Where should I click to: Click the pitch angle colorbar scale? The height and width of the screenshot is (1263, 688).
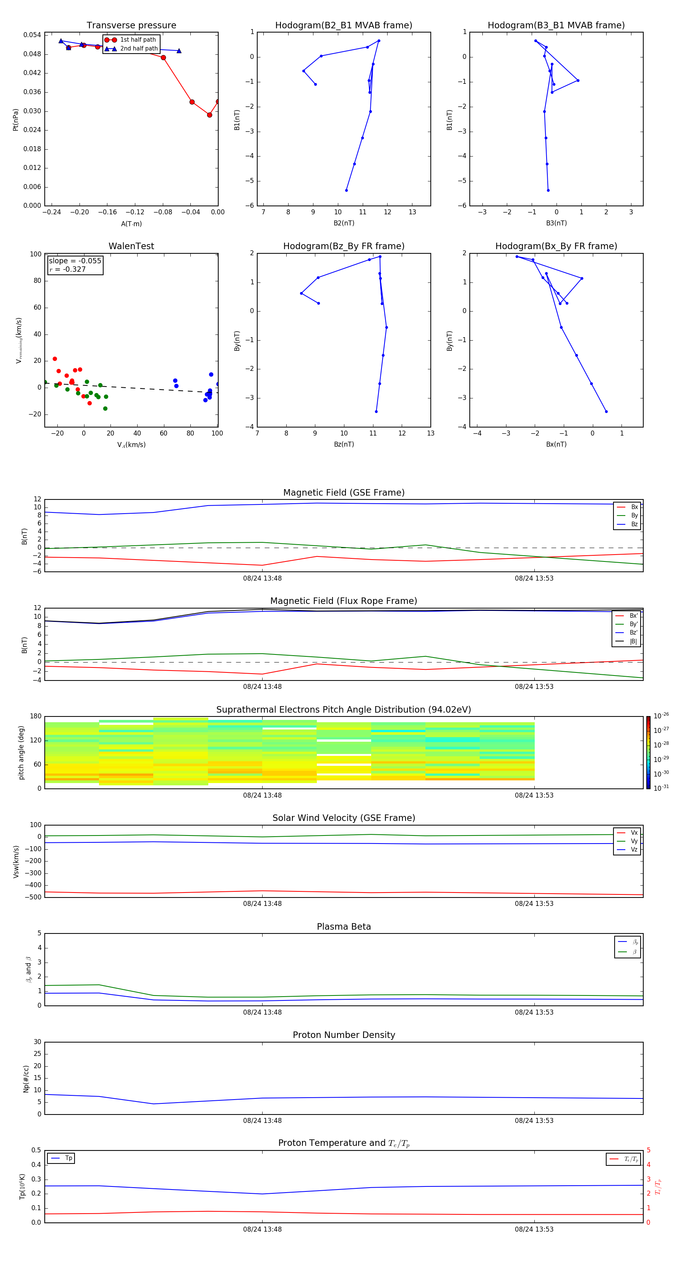[x=648, y=752]
